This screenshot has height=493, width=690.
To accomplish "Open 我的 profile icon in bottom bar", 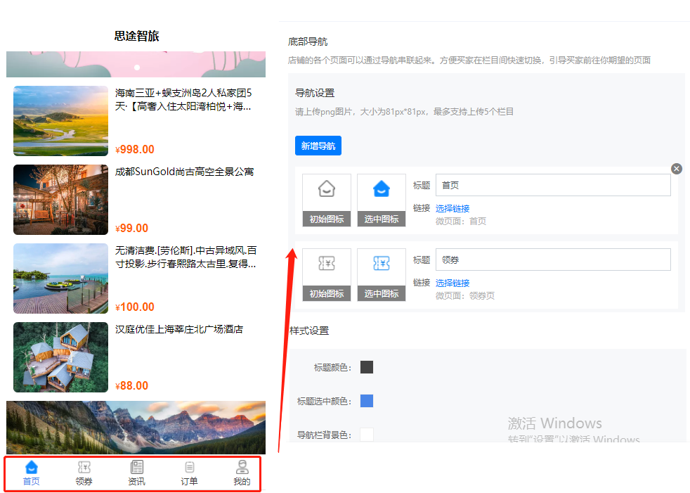I will tap(242, 467).
